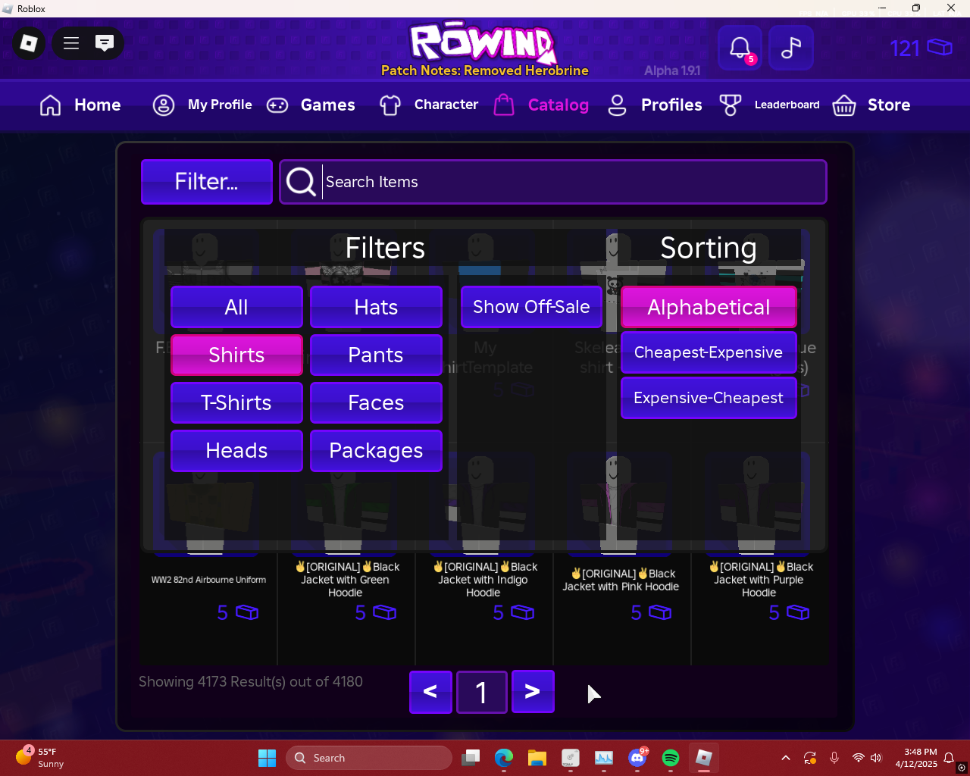Open Spotify from taskbar
This screenshot has height=776, width=970.
(x=671, y=758)
